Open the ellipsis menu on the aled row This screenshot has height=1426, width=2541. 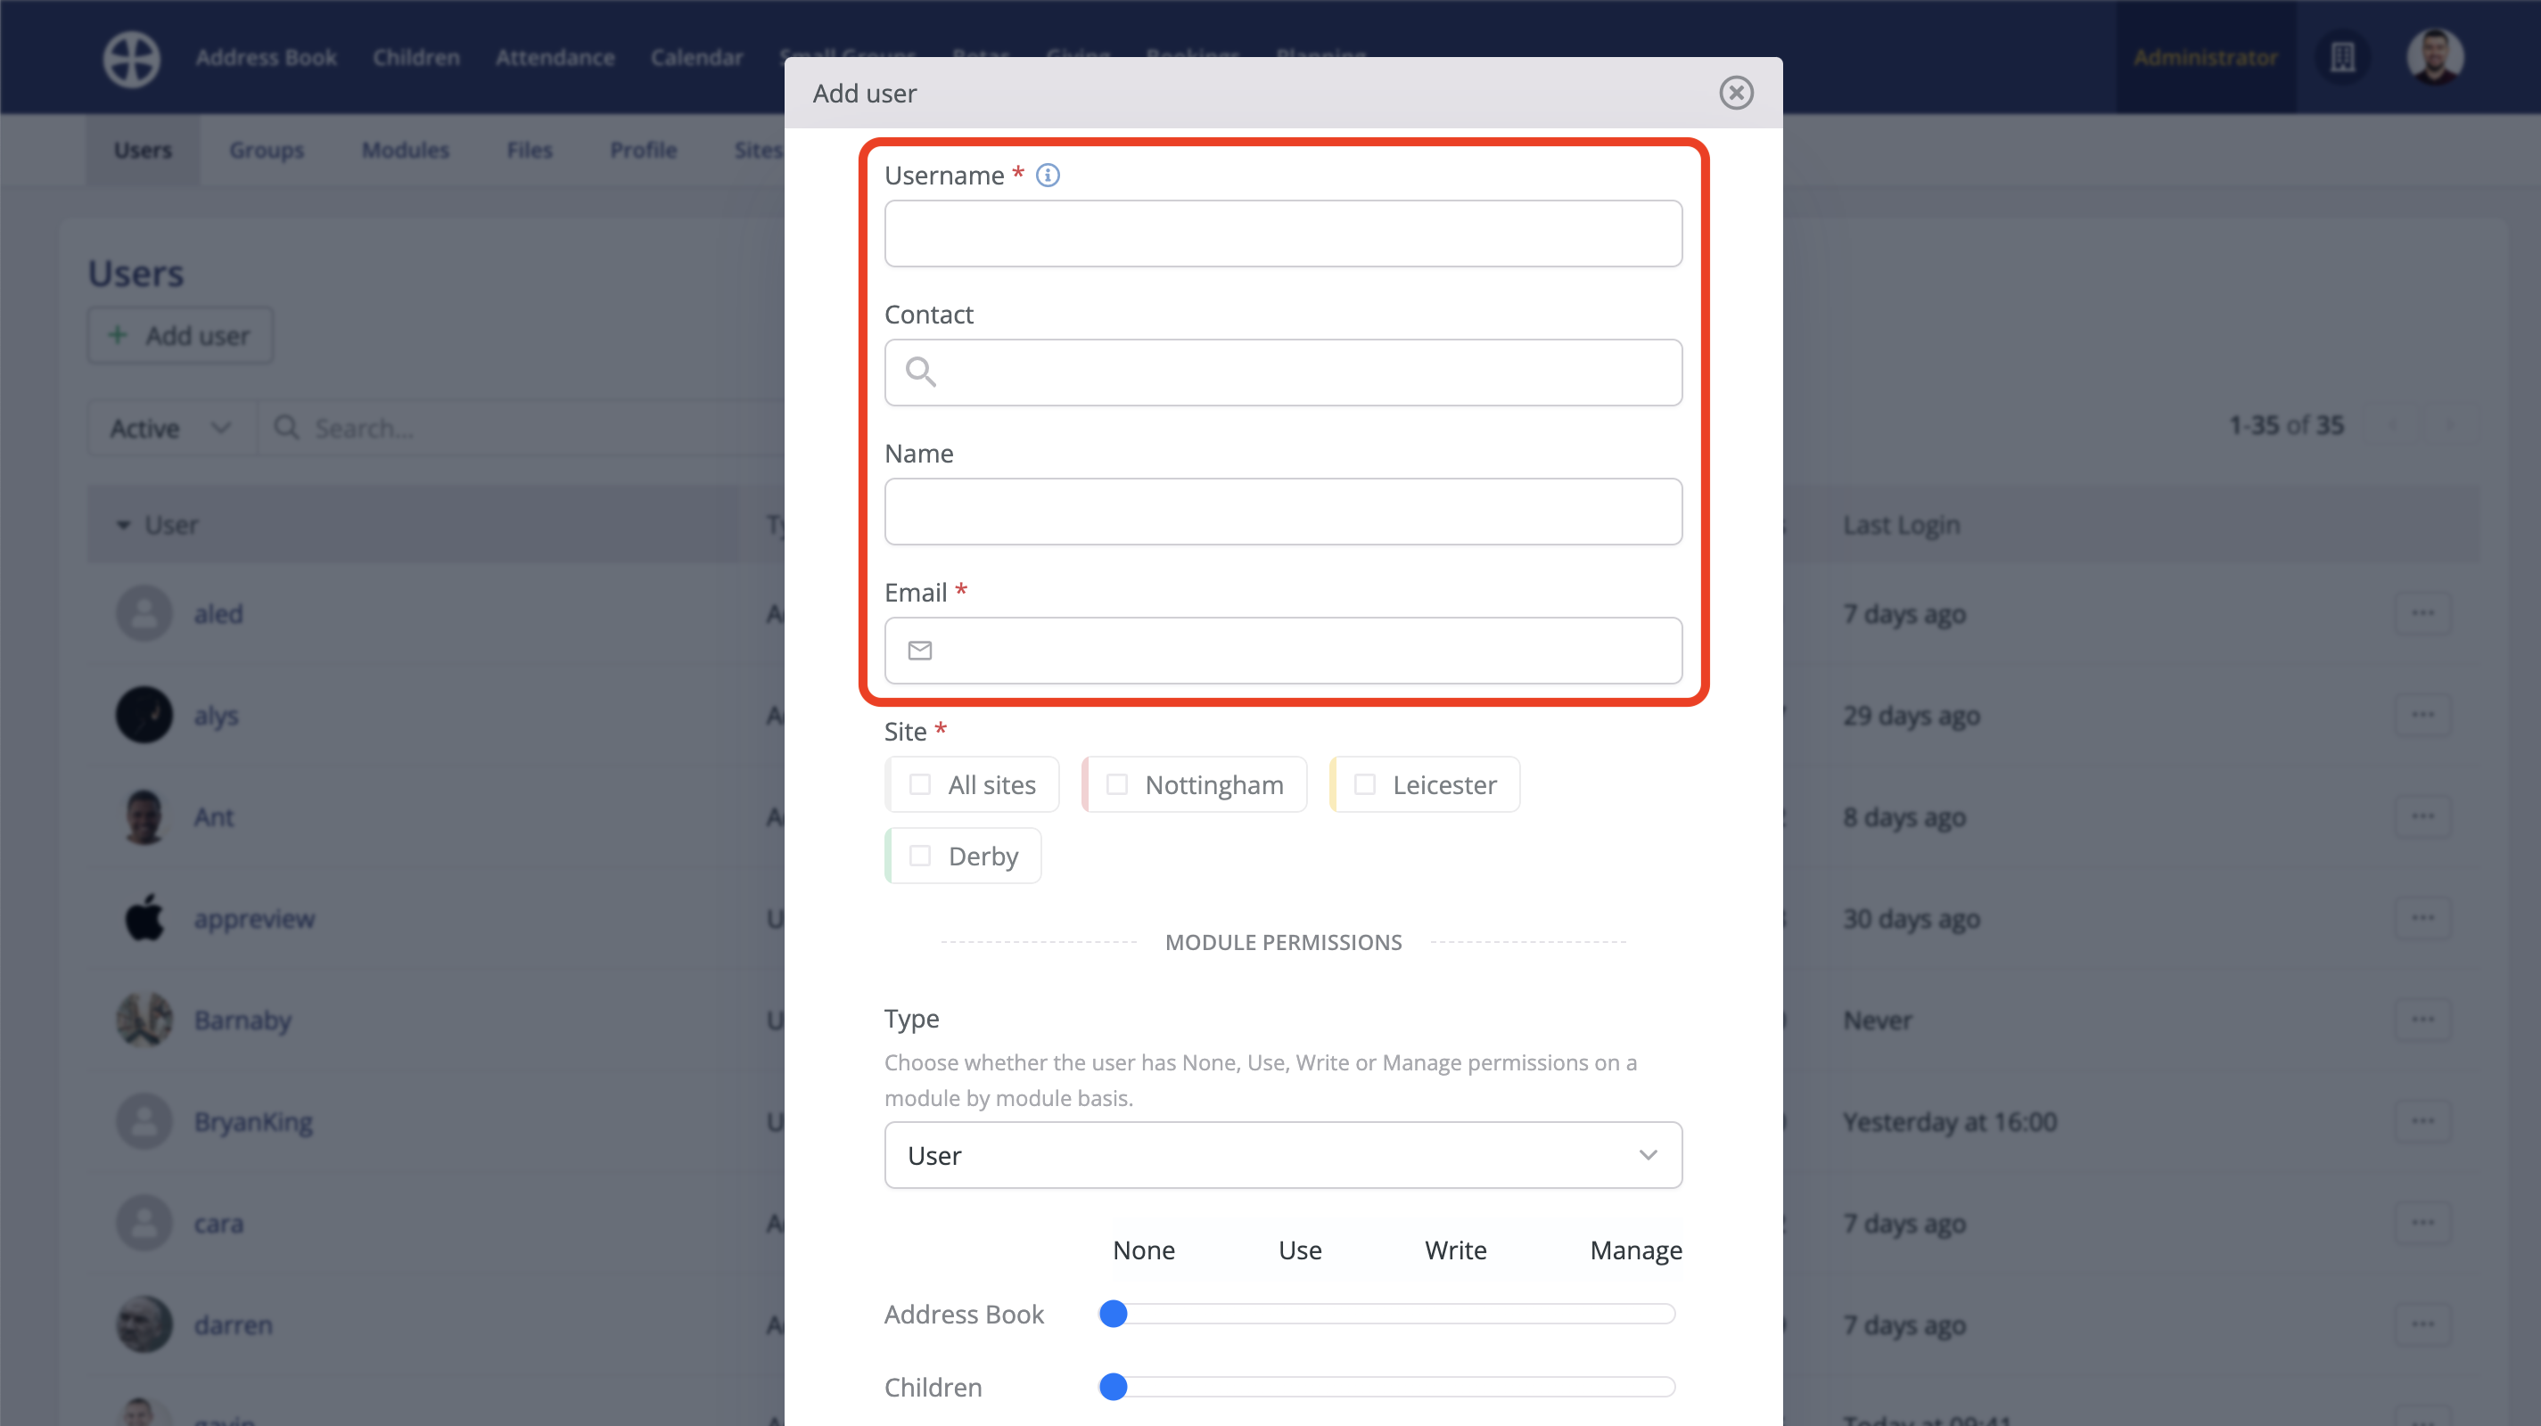(x=2424, y=612)
